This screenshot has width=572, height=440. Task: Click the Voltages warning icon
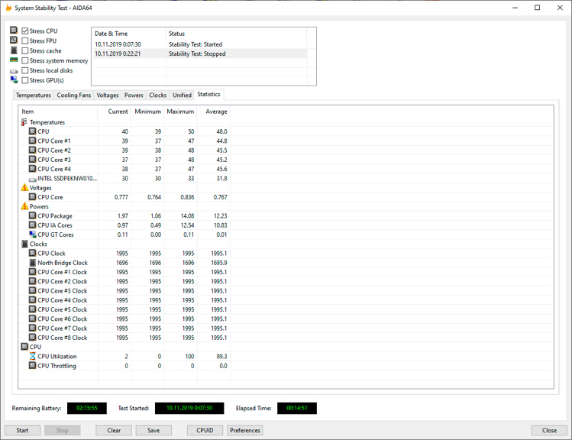[x=24, y=188]
